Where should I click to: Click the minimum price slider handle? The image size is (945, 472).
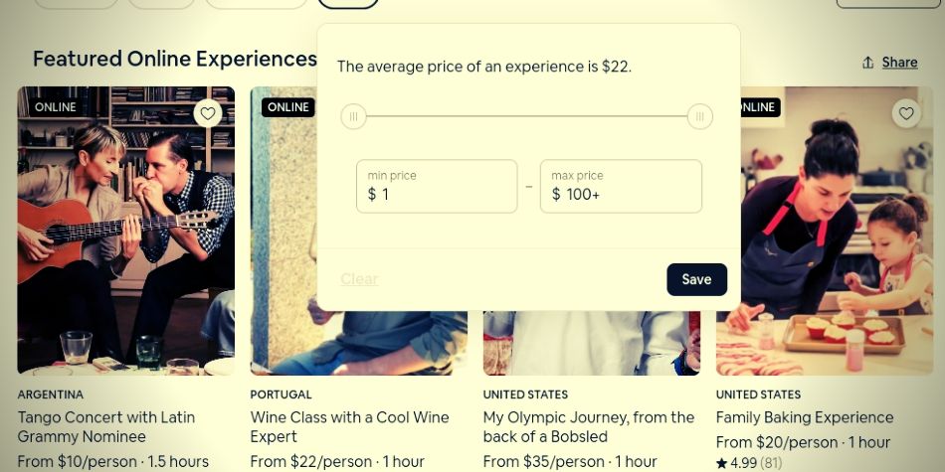pos(353,117)
